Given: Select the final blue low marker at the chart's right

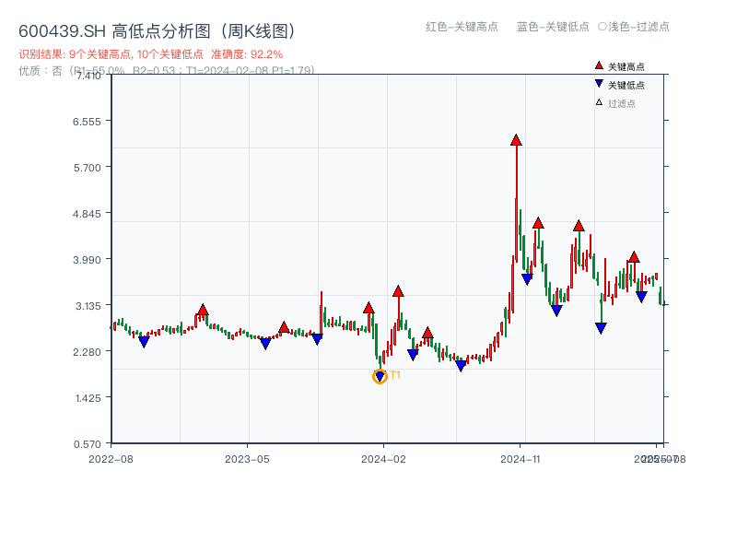Looking at the screenshot, I should coord(641,297).
